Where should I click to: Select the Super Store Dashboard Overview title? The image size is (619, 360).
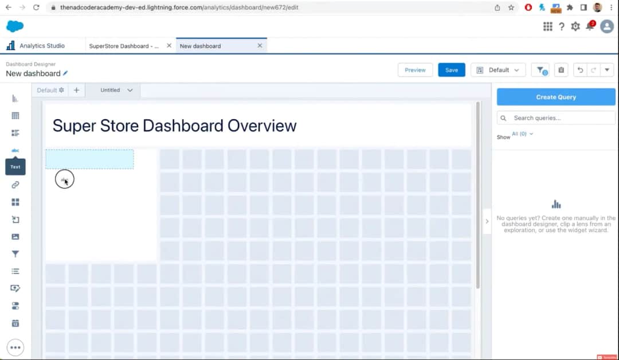[x=174, y=126]
